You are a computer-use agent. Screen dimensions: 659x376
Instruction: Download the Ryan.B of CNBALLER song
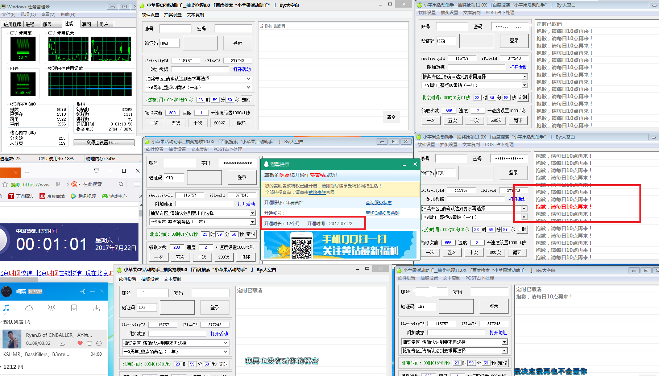tap(62, 343)
